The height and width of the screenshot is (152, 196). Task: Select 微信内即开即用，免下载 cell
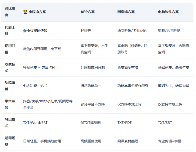pyautogui.click(x=42, y=49)
